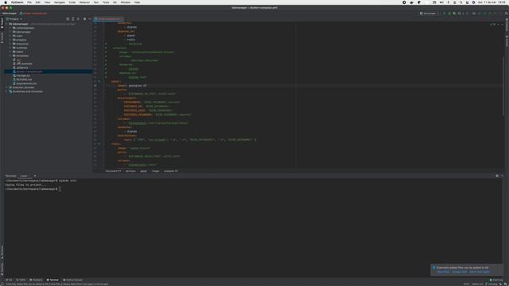Switch to the Local terminal tab
This screenshot has height=286, width=509.
pyautogui.click(x=24, y=176)
